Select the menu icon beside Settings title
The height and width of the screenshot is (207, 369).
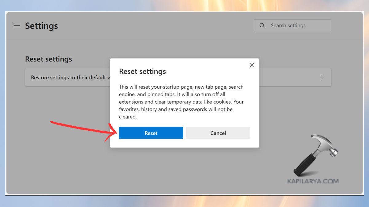(17, 26)
